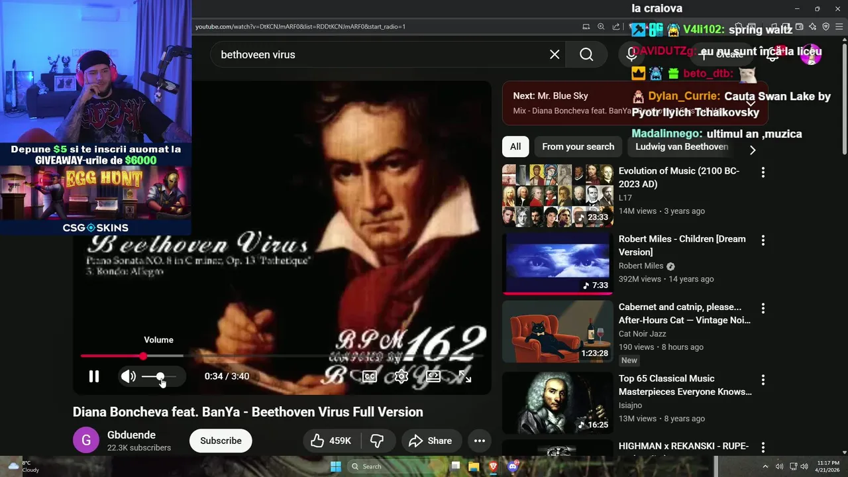Open the browser wallet icon
The height and width of the screenshot is (477, 848).
pyautogui.click(x=800, y=26)
